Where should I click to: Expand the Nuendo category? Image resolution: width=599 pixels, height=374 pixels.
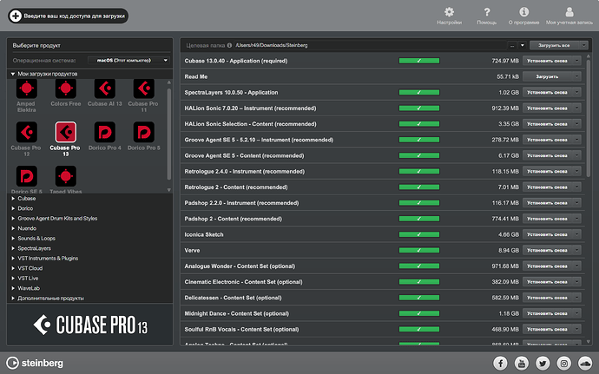[13, 228]
